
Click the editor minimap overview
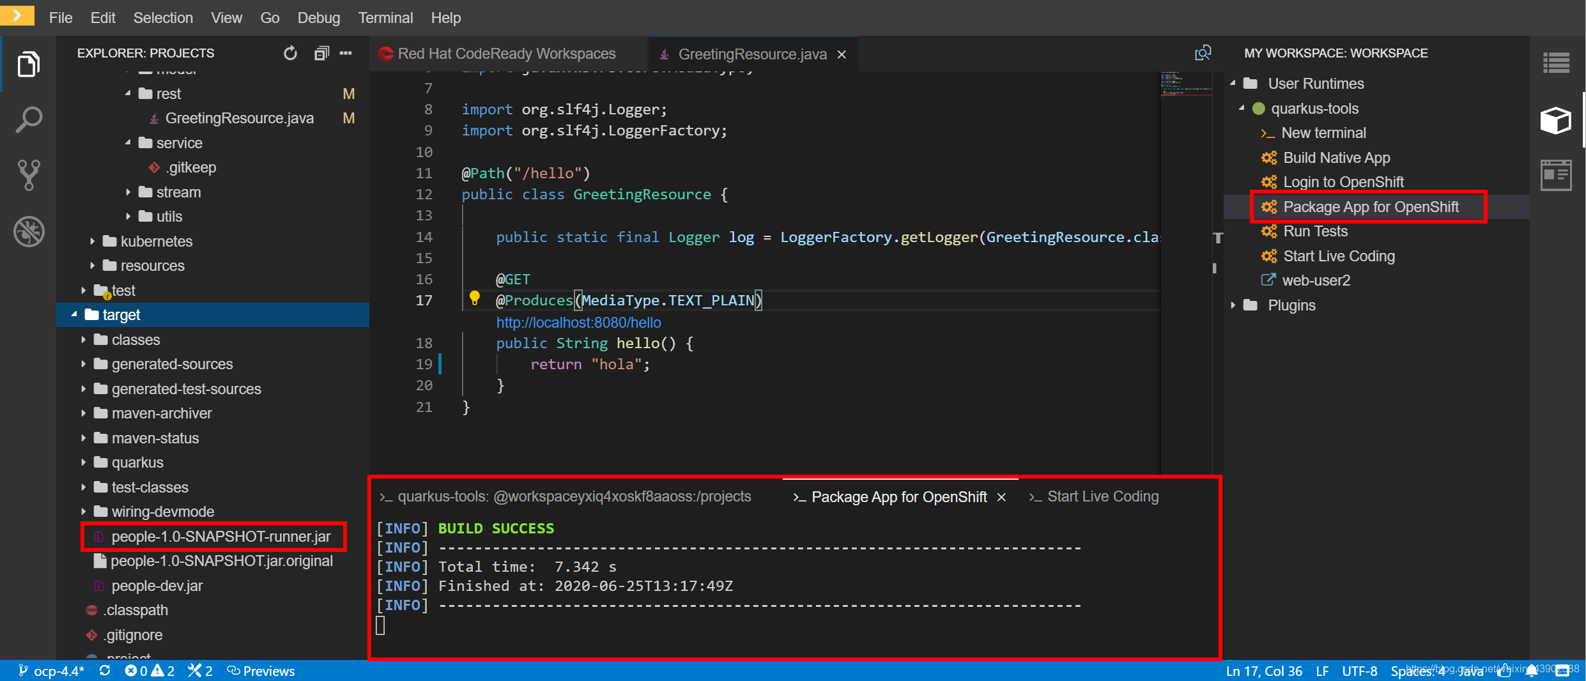coord(1186,84)
